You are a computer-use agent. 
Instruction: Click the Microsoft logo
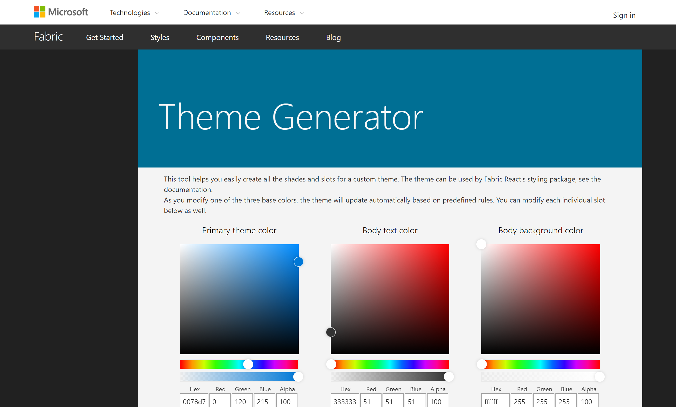[x=60, y=12]
